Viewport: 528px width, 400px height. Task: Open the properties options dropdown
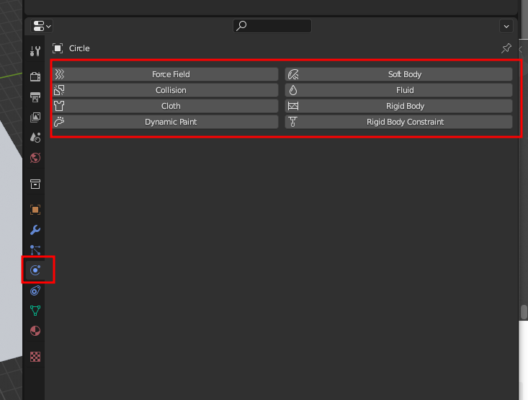[x=506, y=26]
